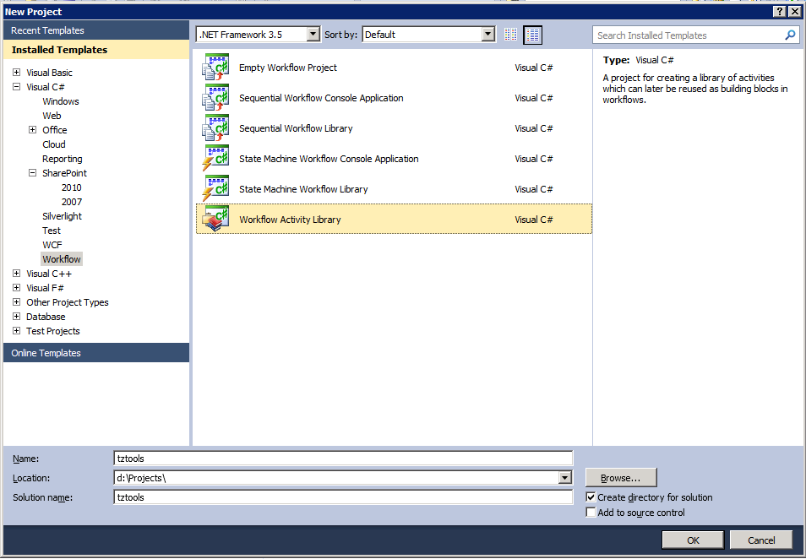Screen dimensions: 806x559
Task: Expand the Test Projects tree node
Action: pos(16,331)
